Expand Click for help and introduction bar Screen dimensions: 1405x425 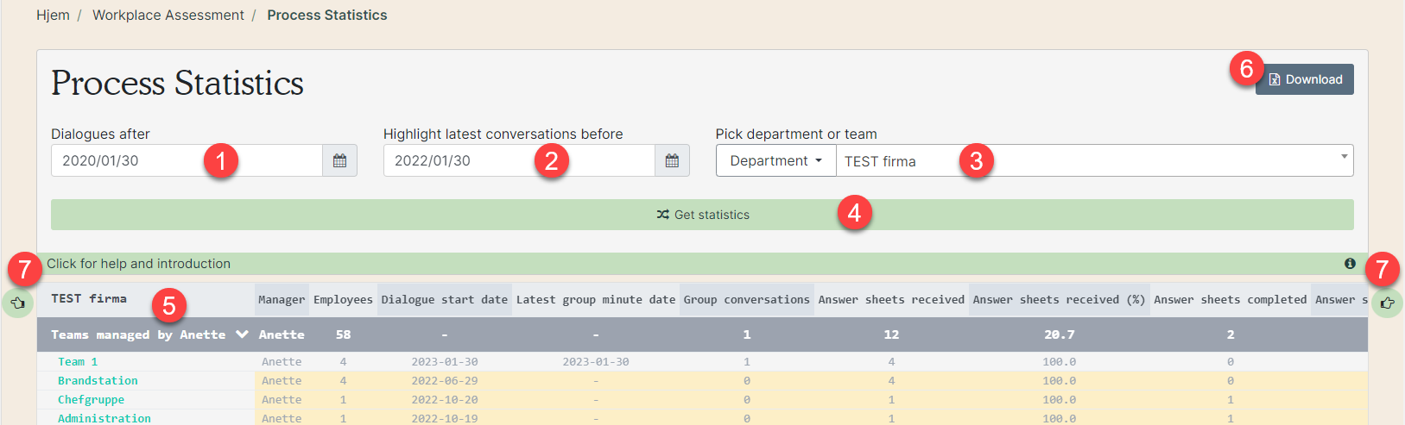pyautogui.click(x=702, y=264)
